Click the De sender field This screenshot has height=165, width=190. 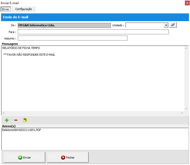pyautogui.click(x=64, y=25)
